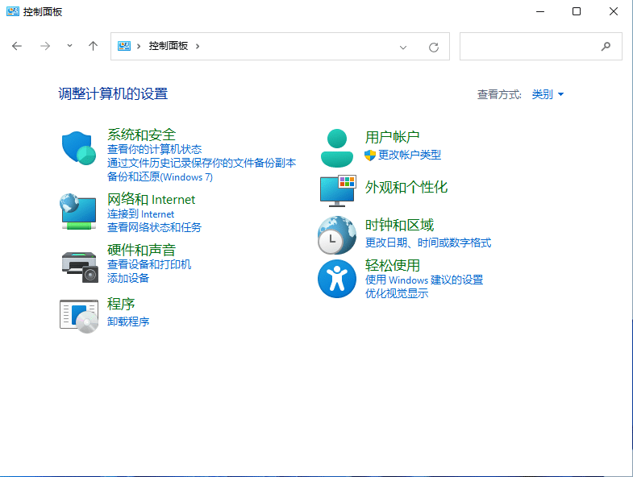
Task: Expand the chevron after 控制面板 in address bar
Action: (197, 46)
